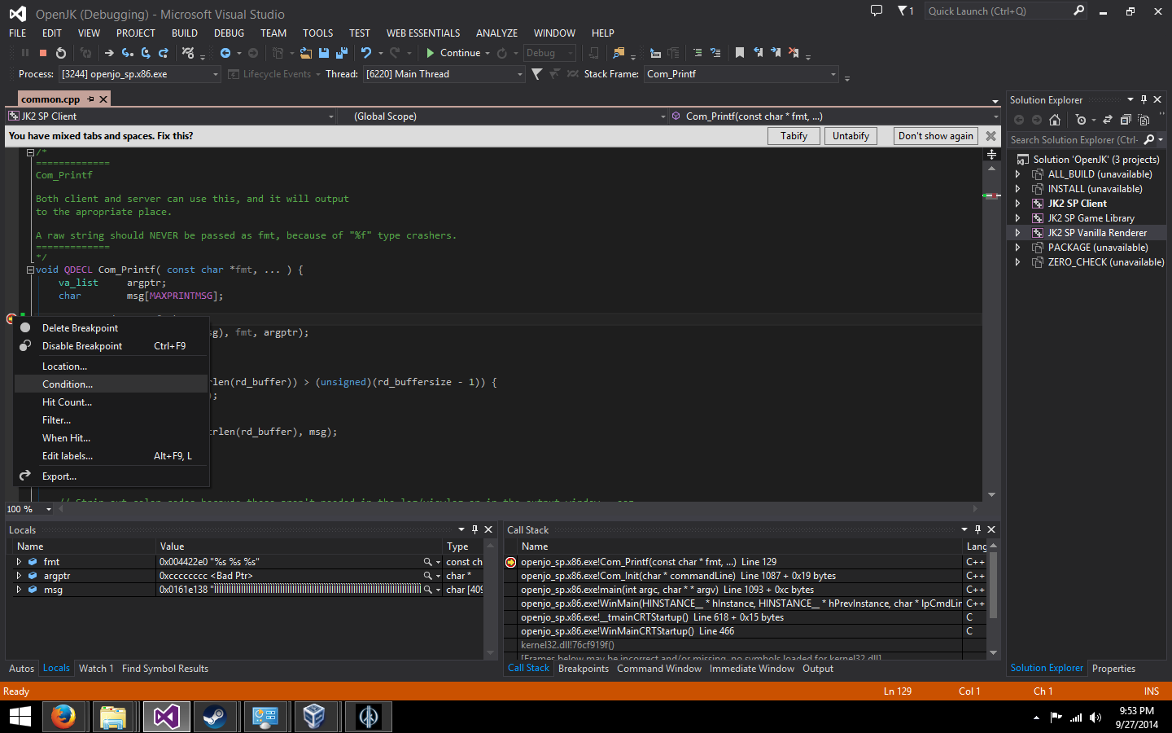Click the Show All Files icon
This screenshot has height=733, width=1172.
coord(1144,120)
